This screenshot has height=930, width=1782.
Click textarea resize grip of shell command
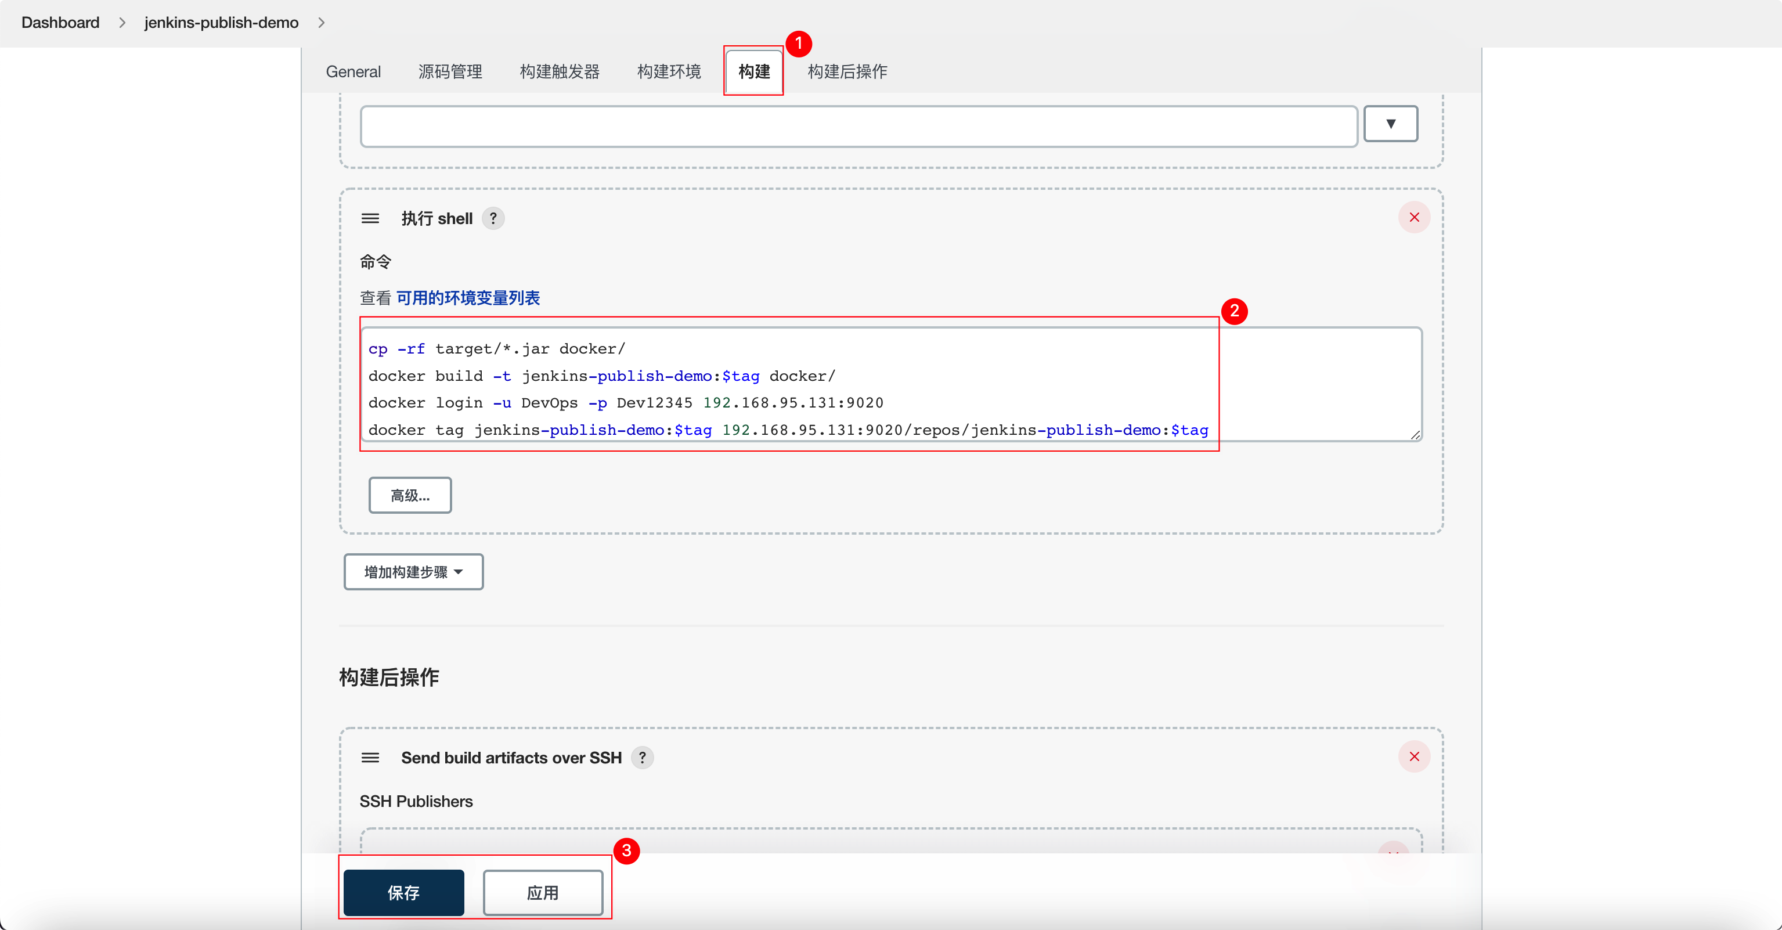point(1415,435)
